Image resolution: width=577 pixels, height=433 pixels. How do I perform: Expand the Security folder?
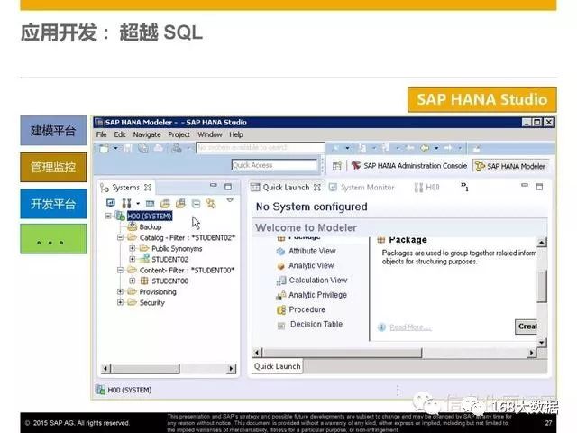(x=120, y=303)
